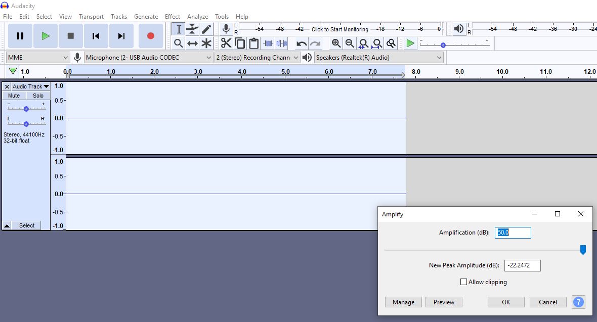The width and height of the screenshot is (597, 322).
Task: Pick the Envelope tool
Action: click(192, 29)
